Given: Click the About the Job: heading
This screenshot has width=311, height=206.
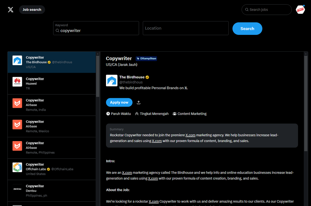Looking at the screenshot, I should point(118,190).
